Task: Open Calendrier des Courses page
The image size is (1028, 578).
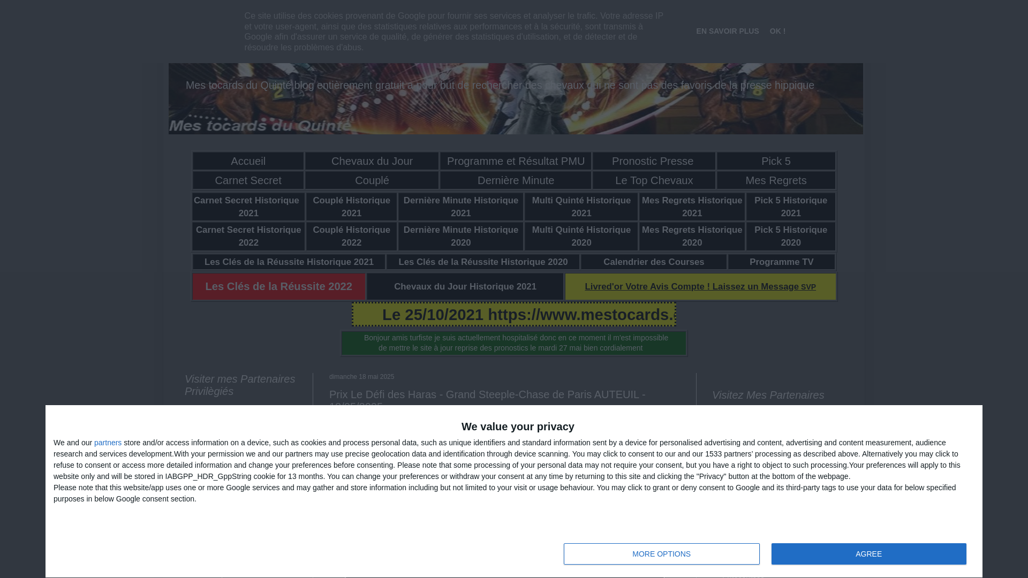Action: [x=653, y=262]
